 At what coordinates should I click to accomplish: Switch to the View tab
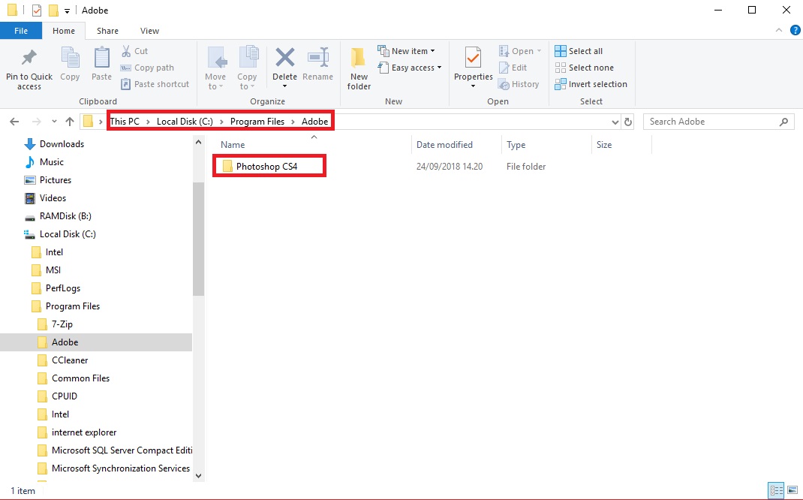[149, 31]
